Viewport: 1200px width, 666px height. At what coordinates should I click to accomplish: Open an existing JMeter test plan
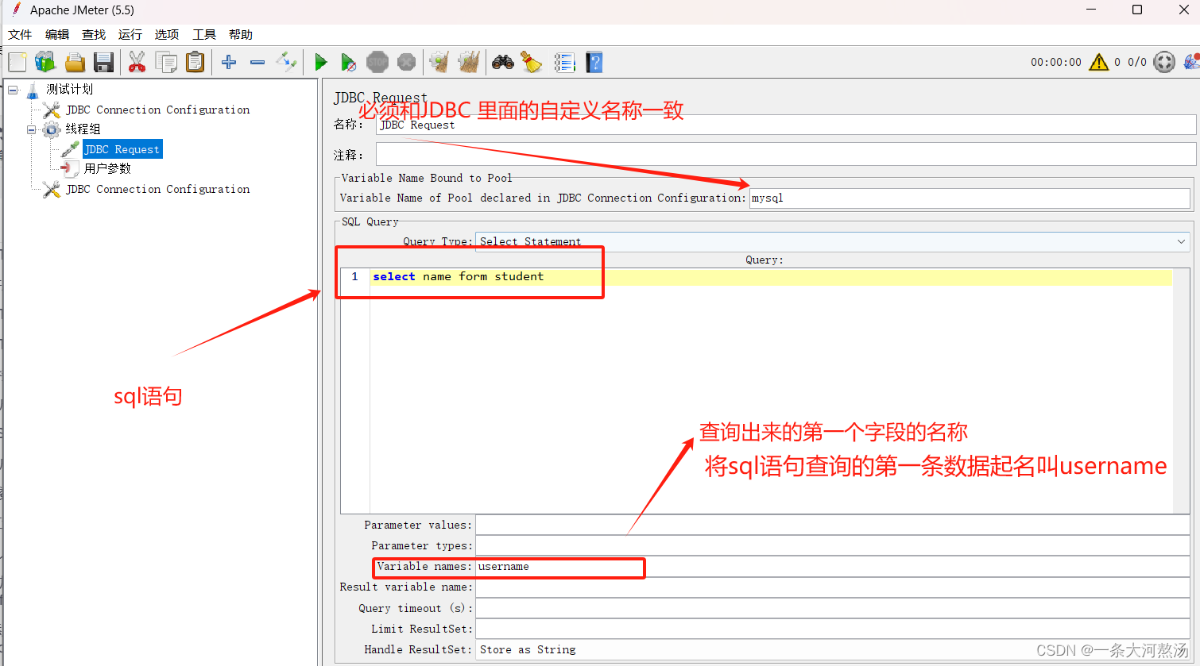(75, 62)
